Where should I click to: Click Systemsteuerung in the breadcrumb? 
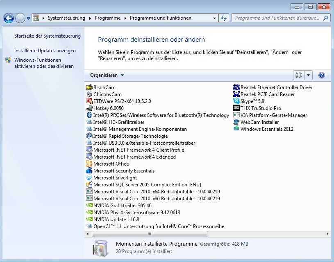pos(66,18)
